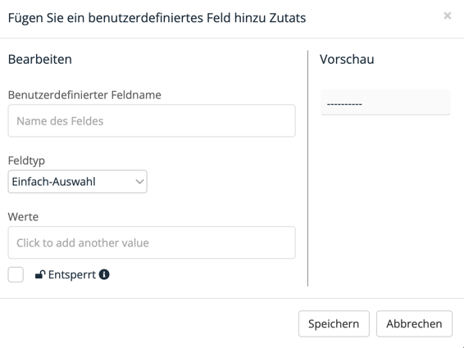Click the 'Click to add another value' field

152,242
